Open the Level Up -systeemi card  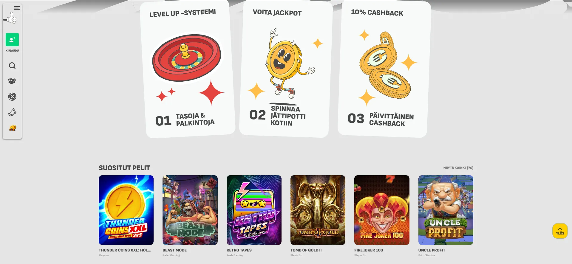188,69
